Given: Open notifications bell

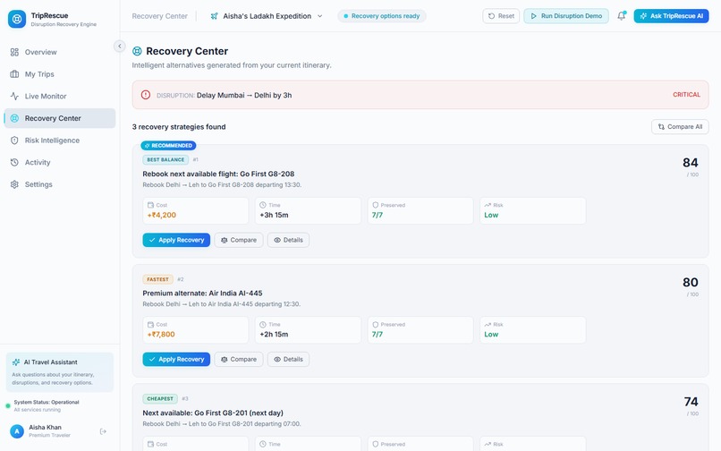Looking at the screenshot, I should (621, 16).
